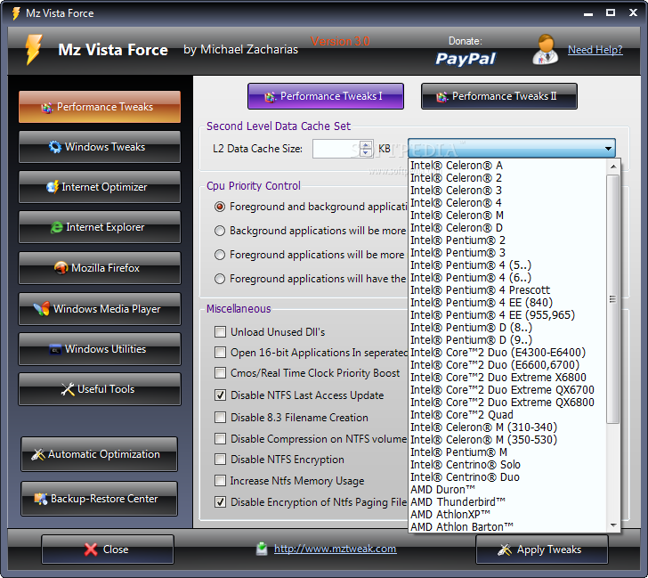This screenshot has height=578, width=648.
Task: Pick Intel Core 2 Quad option
Action: [x=507, y=415]
